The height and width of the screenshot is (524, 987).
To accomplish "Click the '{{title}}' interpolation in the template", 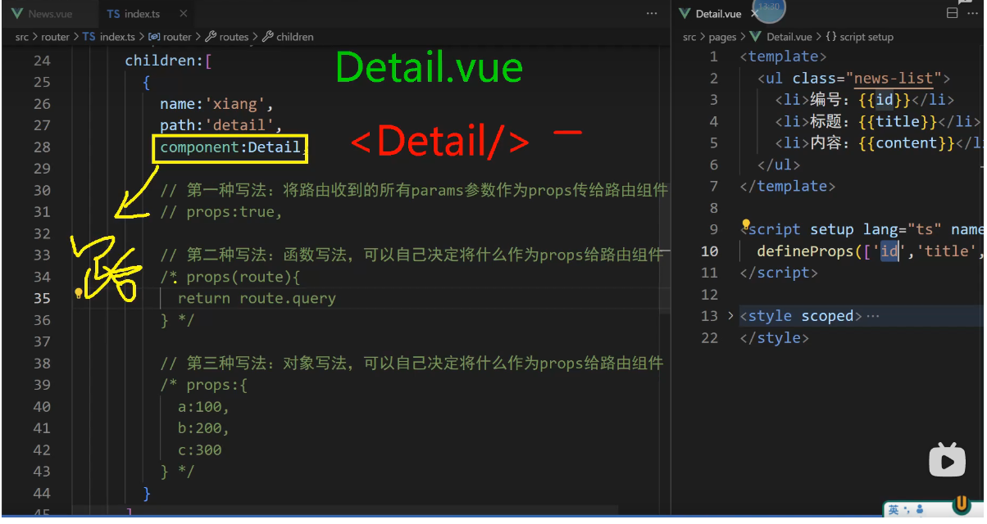I will click(898, 122).
